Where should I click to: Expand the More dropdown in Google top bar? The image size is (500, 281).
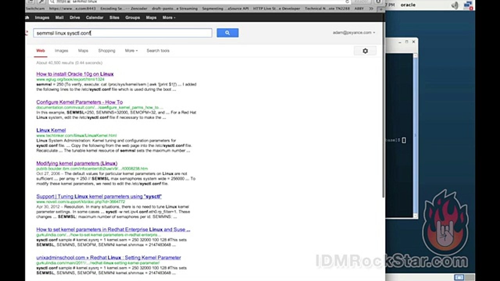(169, 18)
